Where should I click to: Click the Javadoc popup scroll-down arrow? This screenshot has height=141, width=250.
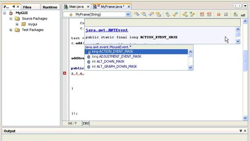point(238,41)
